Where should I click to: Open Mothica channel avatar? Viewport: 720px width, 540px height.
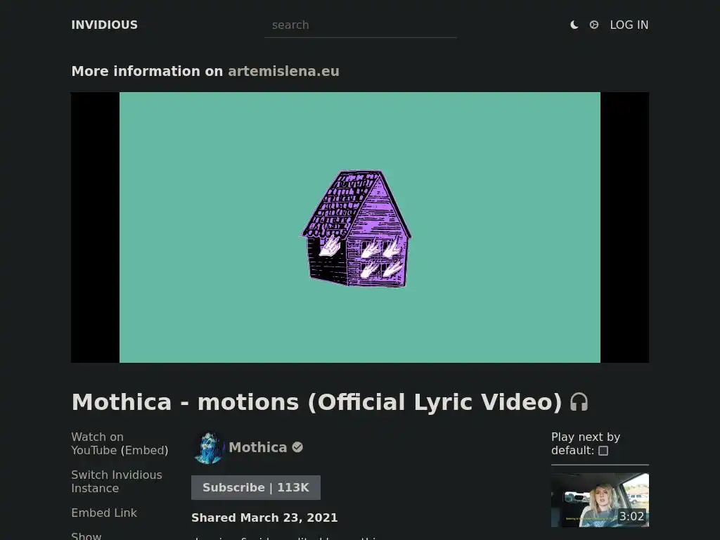208,448
